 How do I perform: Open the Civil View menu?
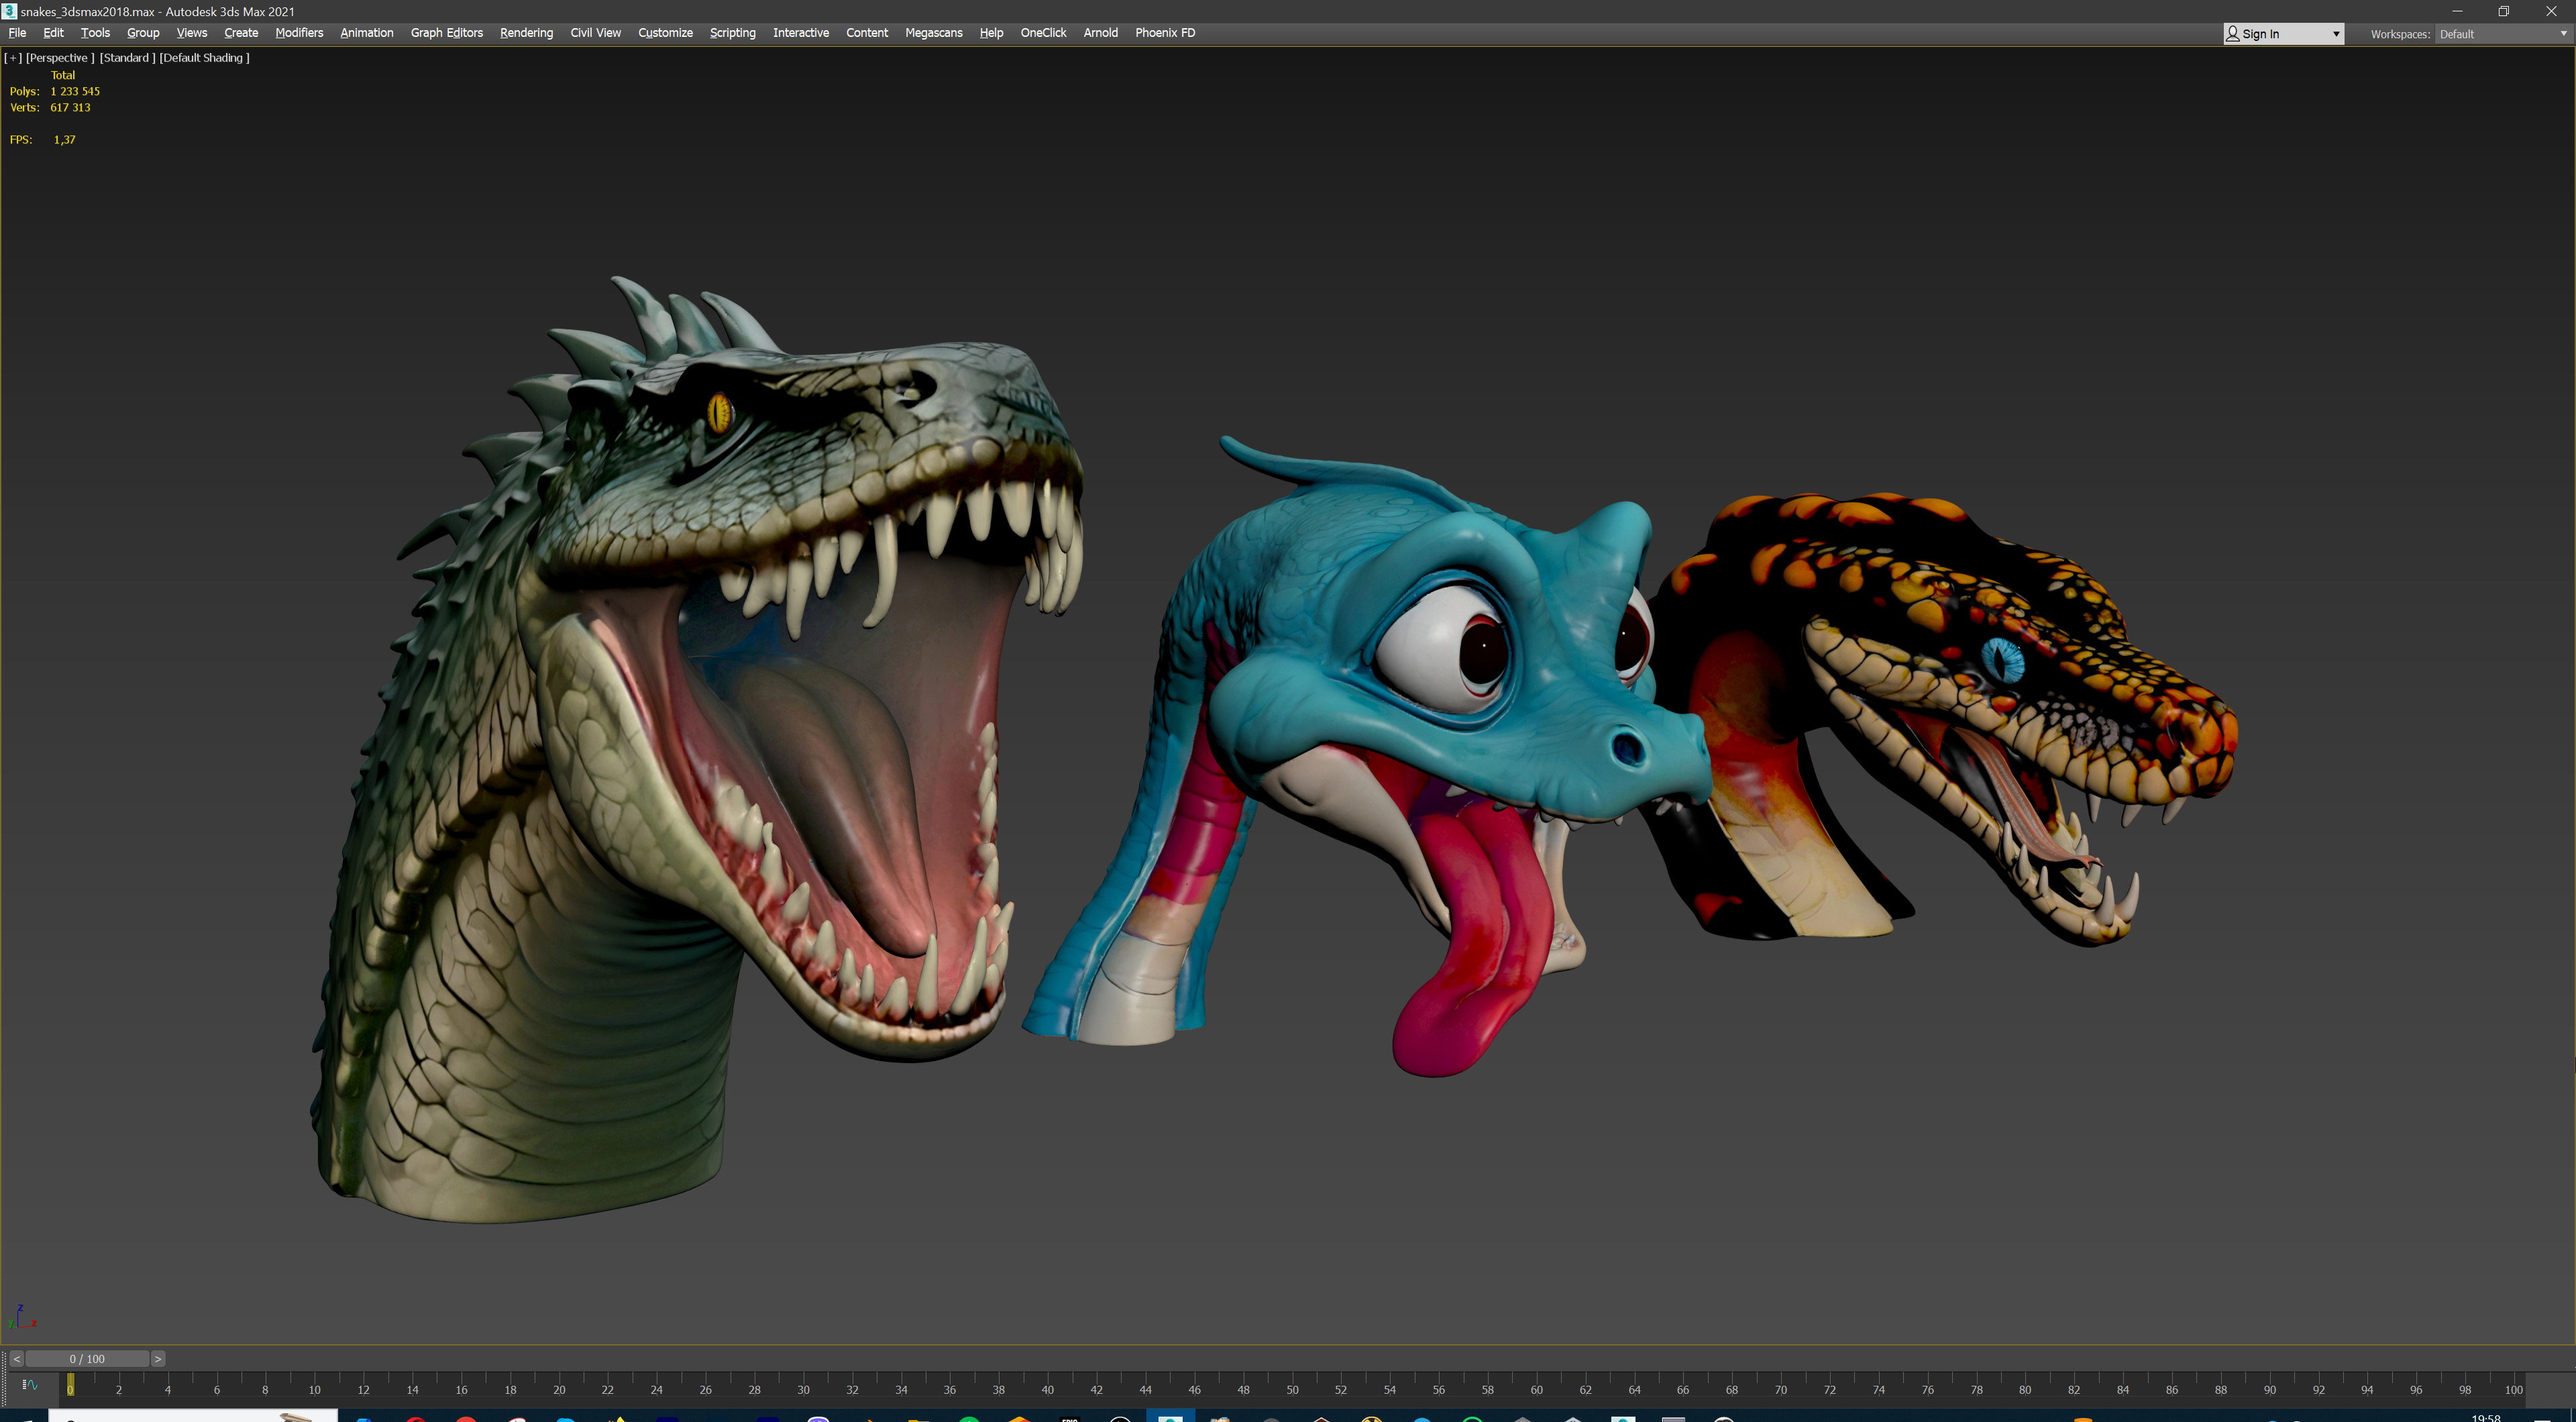coord(595,33)
